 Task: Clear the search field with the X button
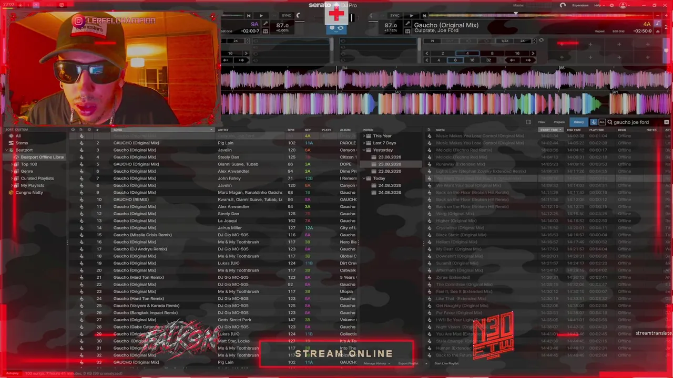pyautogui.click(x=666, y=122)
